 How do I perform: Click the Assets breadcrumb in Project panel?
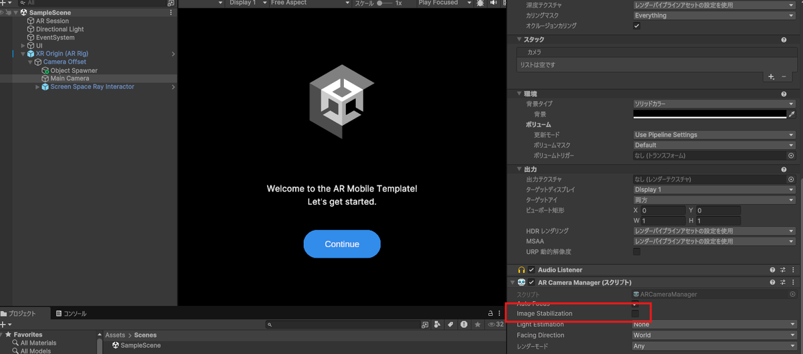tap(115, 335)
